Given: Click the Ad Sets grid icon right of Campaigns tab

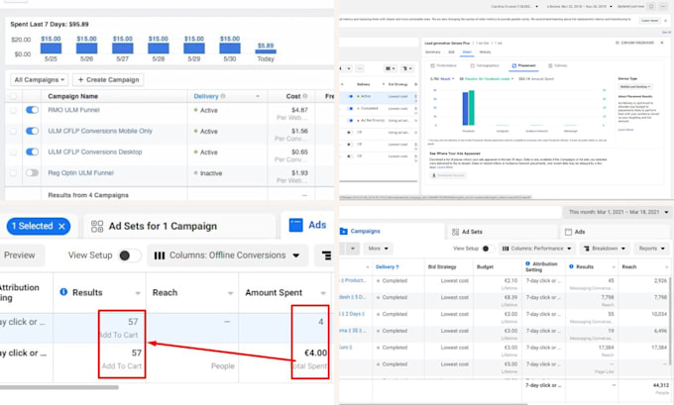Looking at the screenshot, I should 456,232.
